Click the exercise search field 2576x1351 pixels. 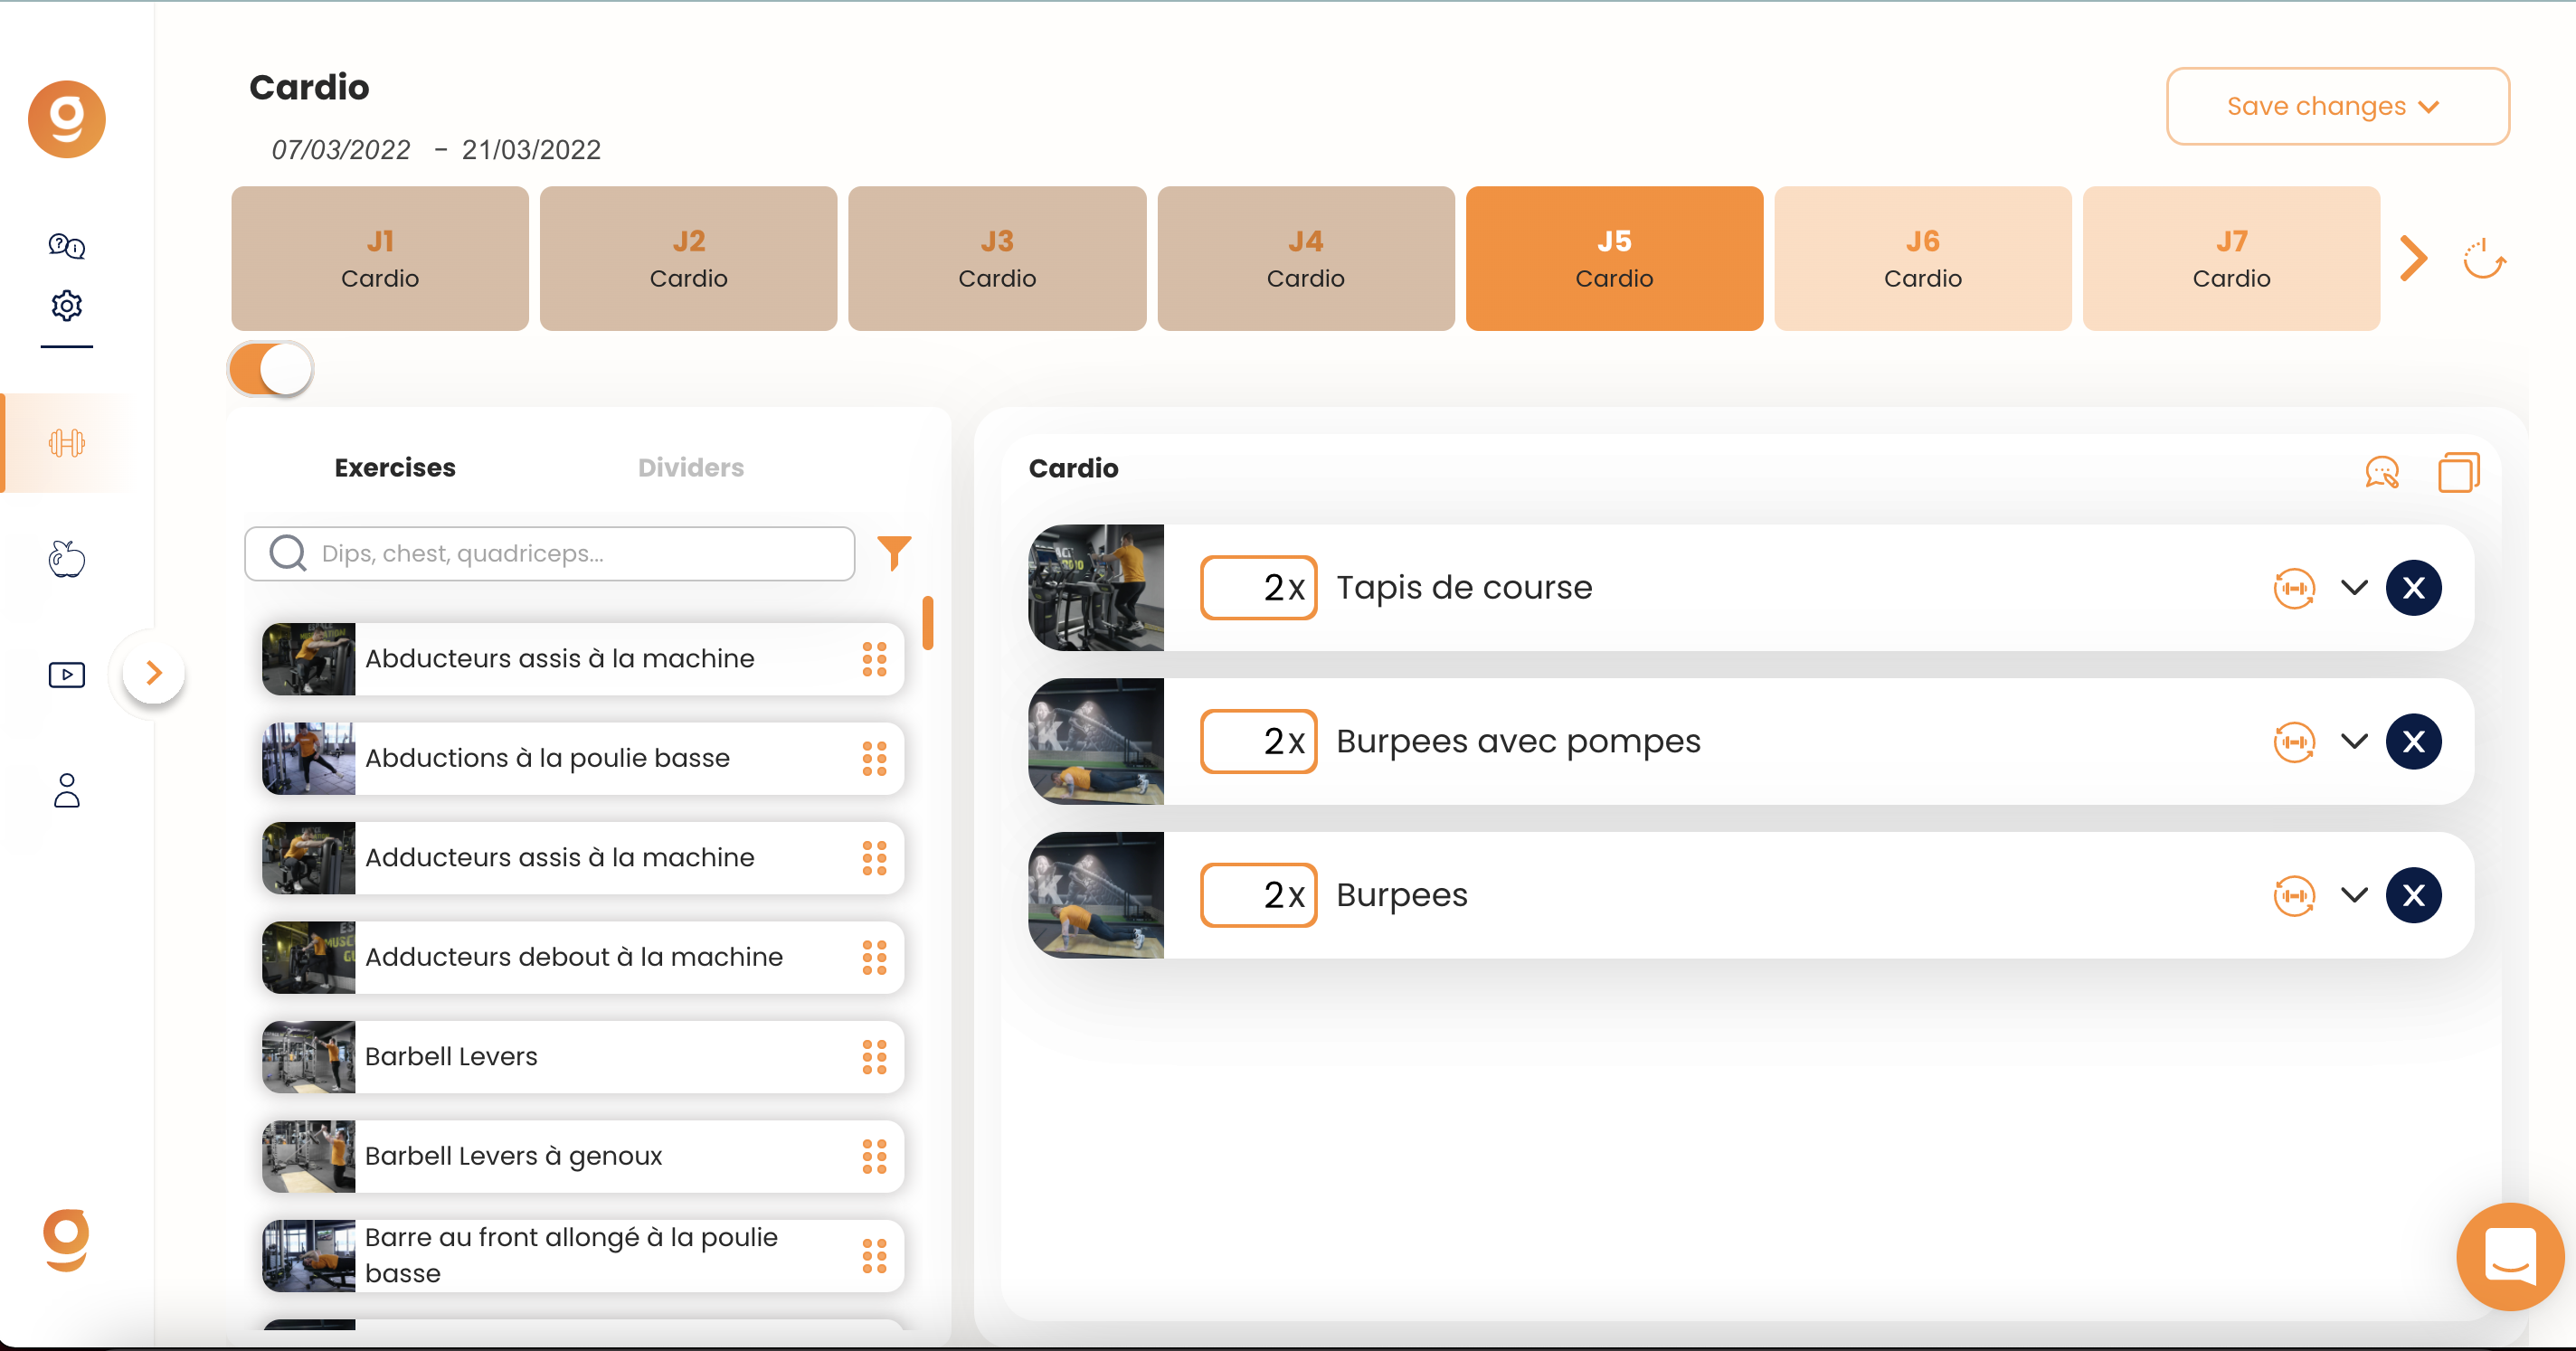coord(550,554)
